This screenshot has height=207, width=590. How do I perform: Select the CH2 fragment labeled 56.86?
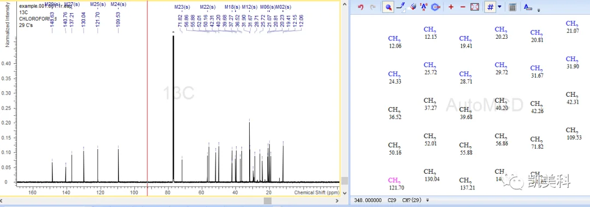pyautogui.click(x=501, y=140)
